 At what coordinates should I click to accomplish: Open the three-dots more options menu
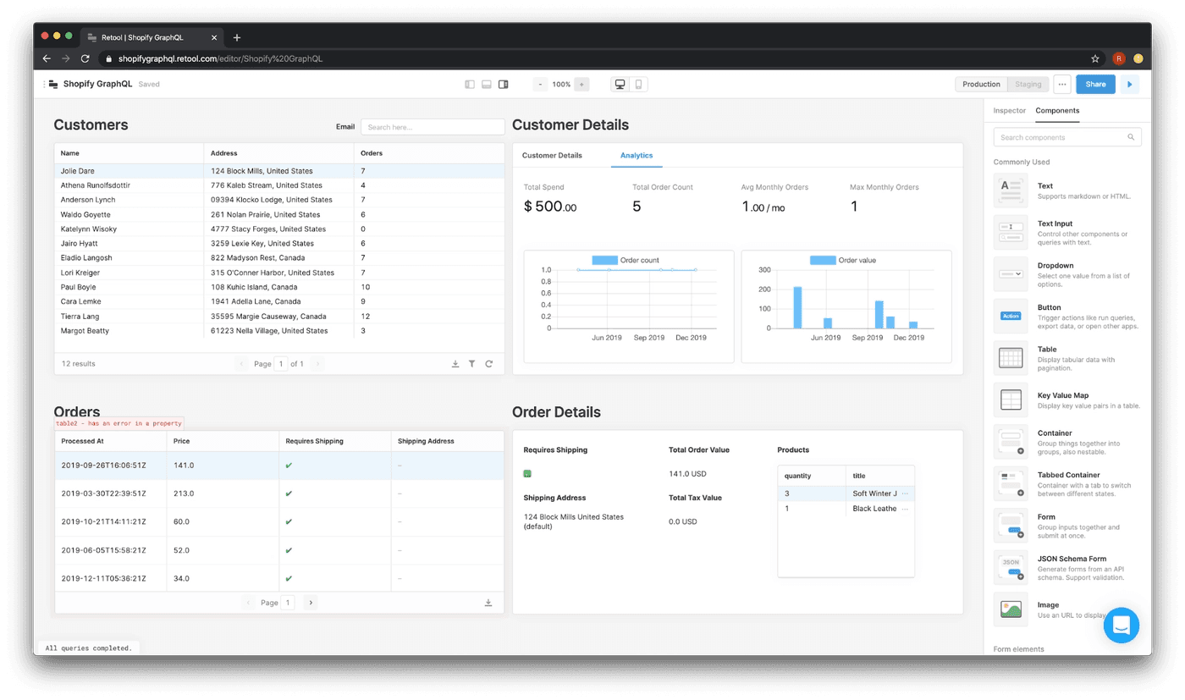tap(1062, 85)
